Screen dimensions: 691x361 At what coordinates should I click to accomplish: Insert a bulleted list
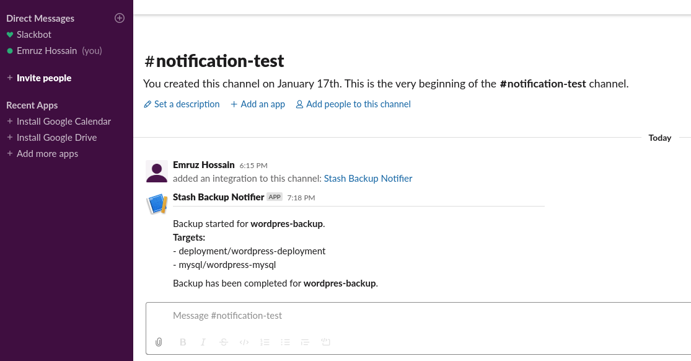point(285,342)
